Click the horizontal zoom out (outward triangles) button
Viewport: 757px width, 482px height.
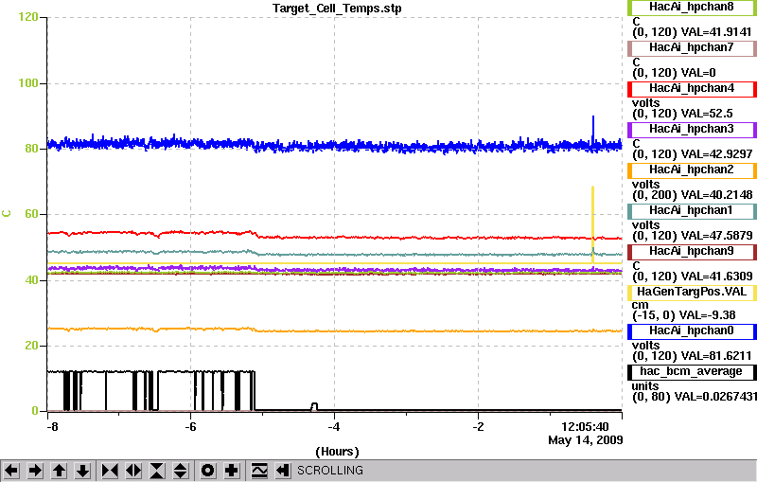pos(133,470)
